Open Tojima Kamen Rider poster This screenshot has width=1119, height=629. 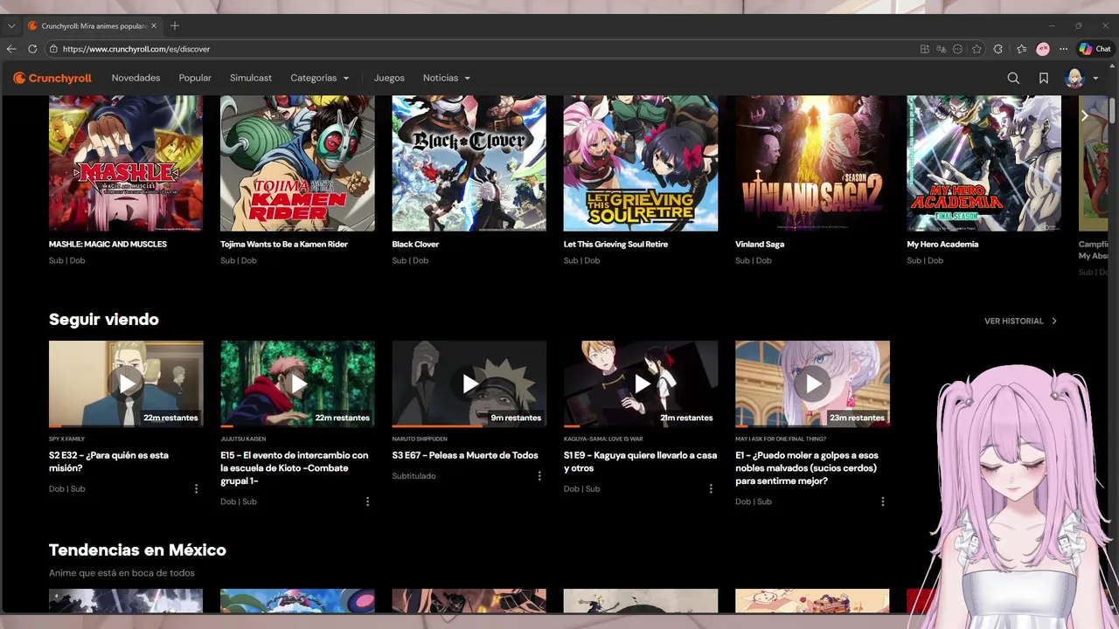pos(297,163)
